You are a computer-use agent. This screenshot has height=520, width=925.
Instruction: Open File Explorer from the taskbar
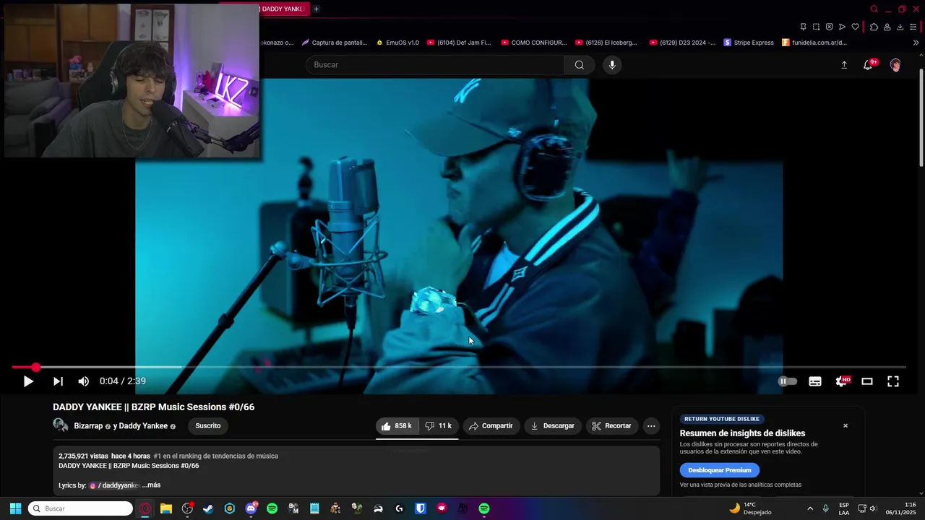(166, 508)
